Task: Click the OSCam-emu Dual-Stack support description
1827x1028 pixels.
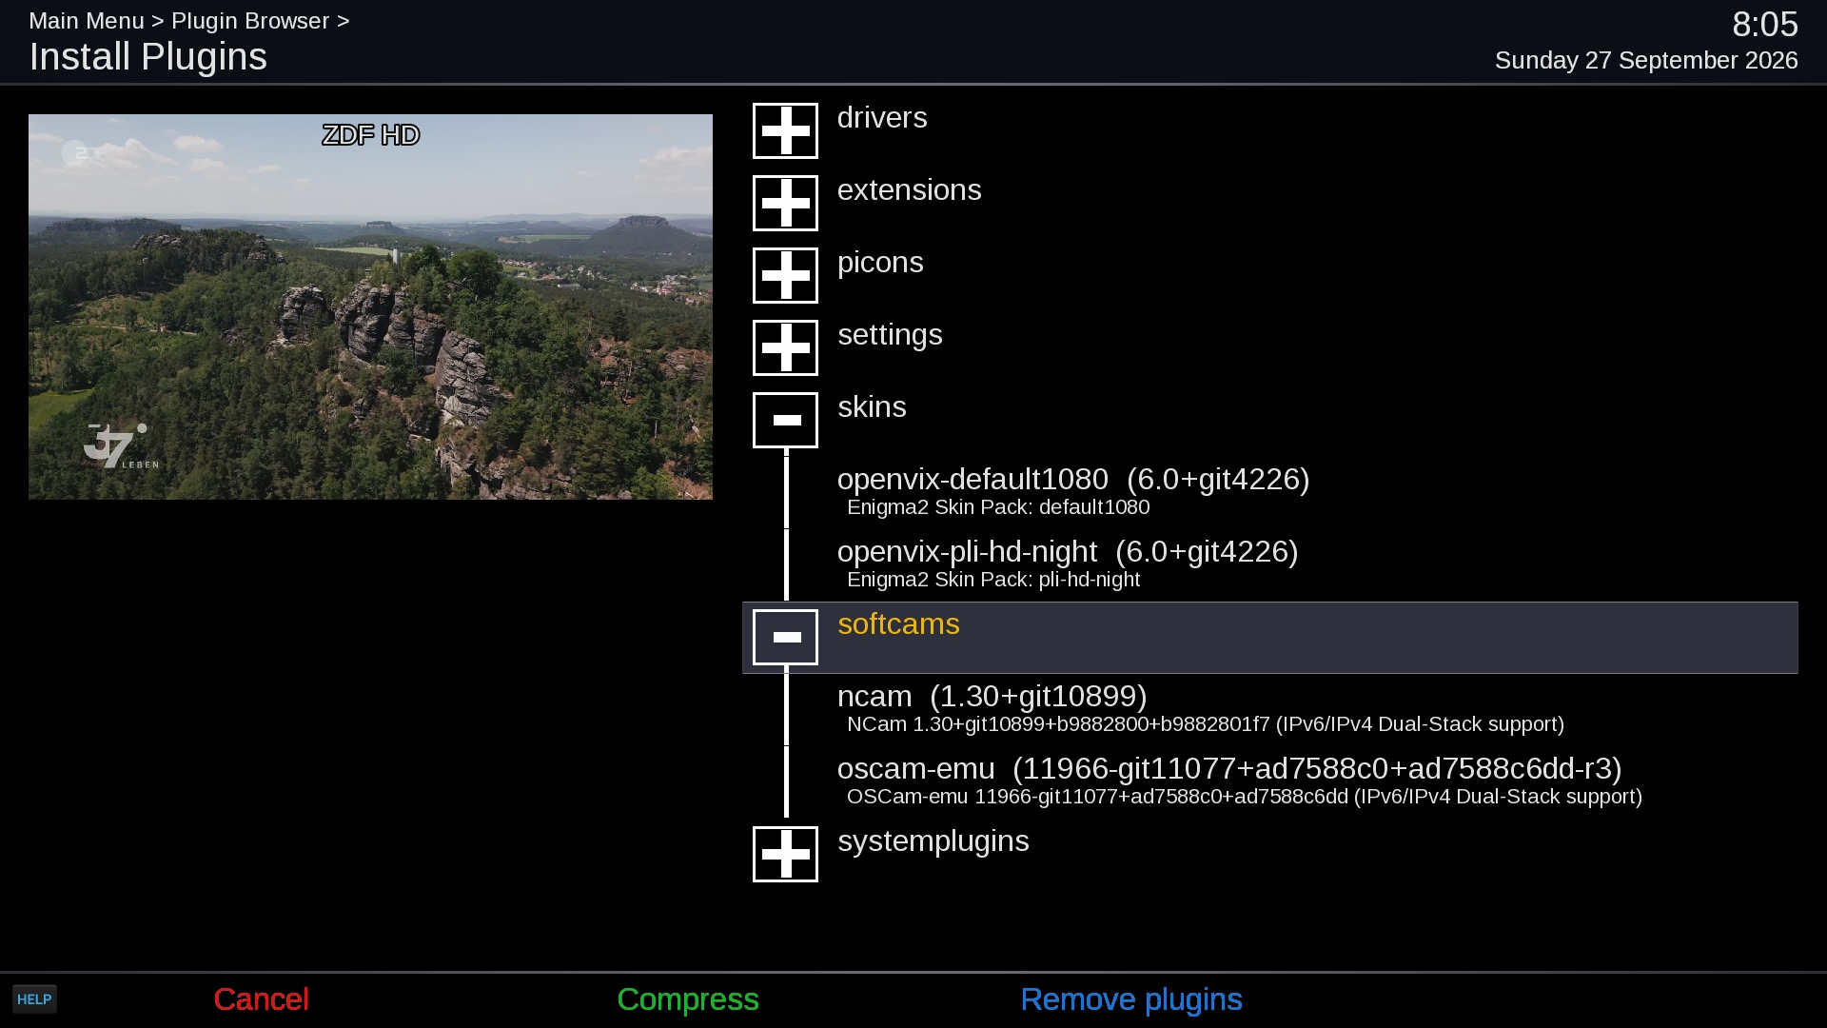Action: pos(1245,797)
